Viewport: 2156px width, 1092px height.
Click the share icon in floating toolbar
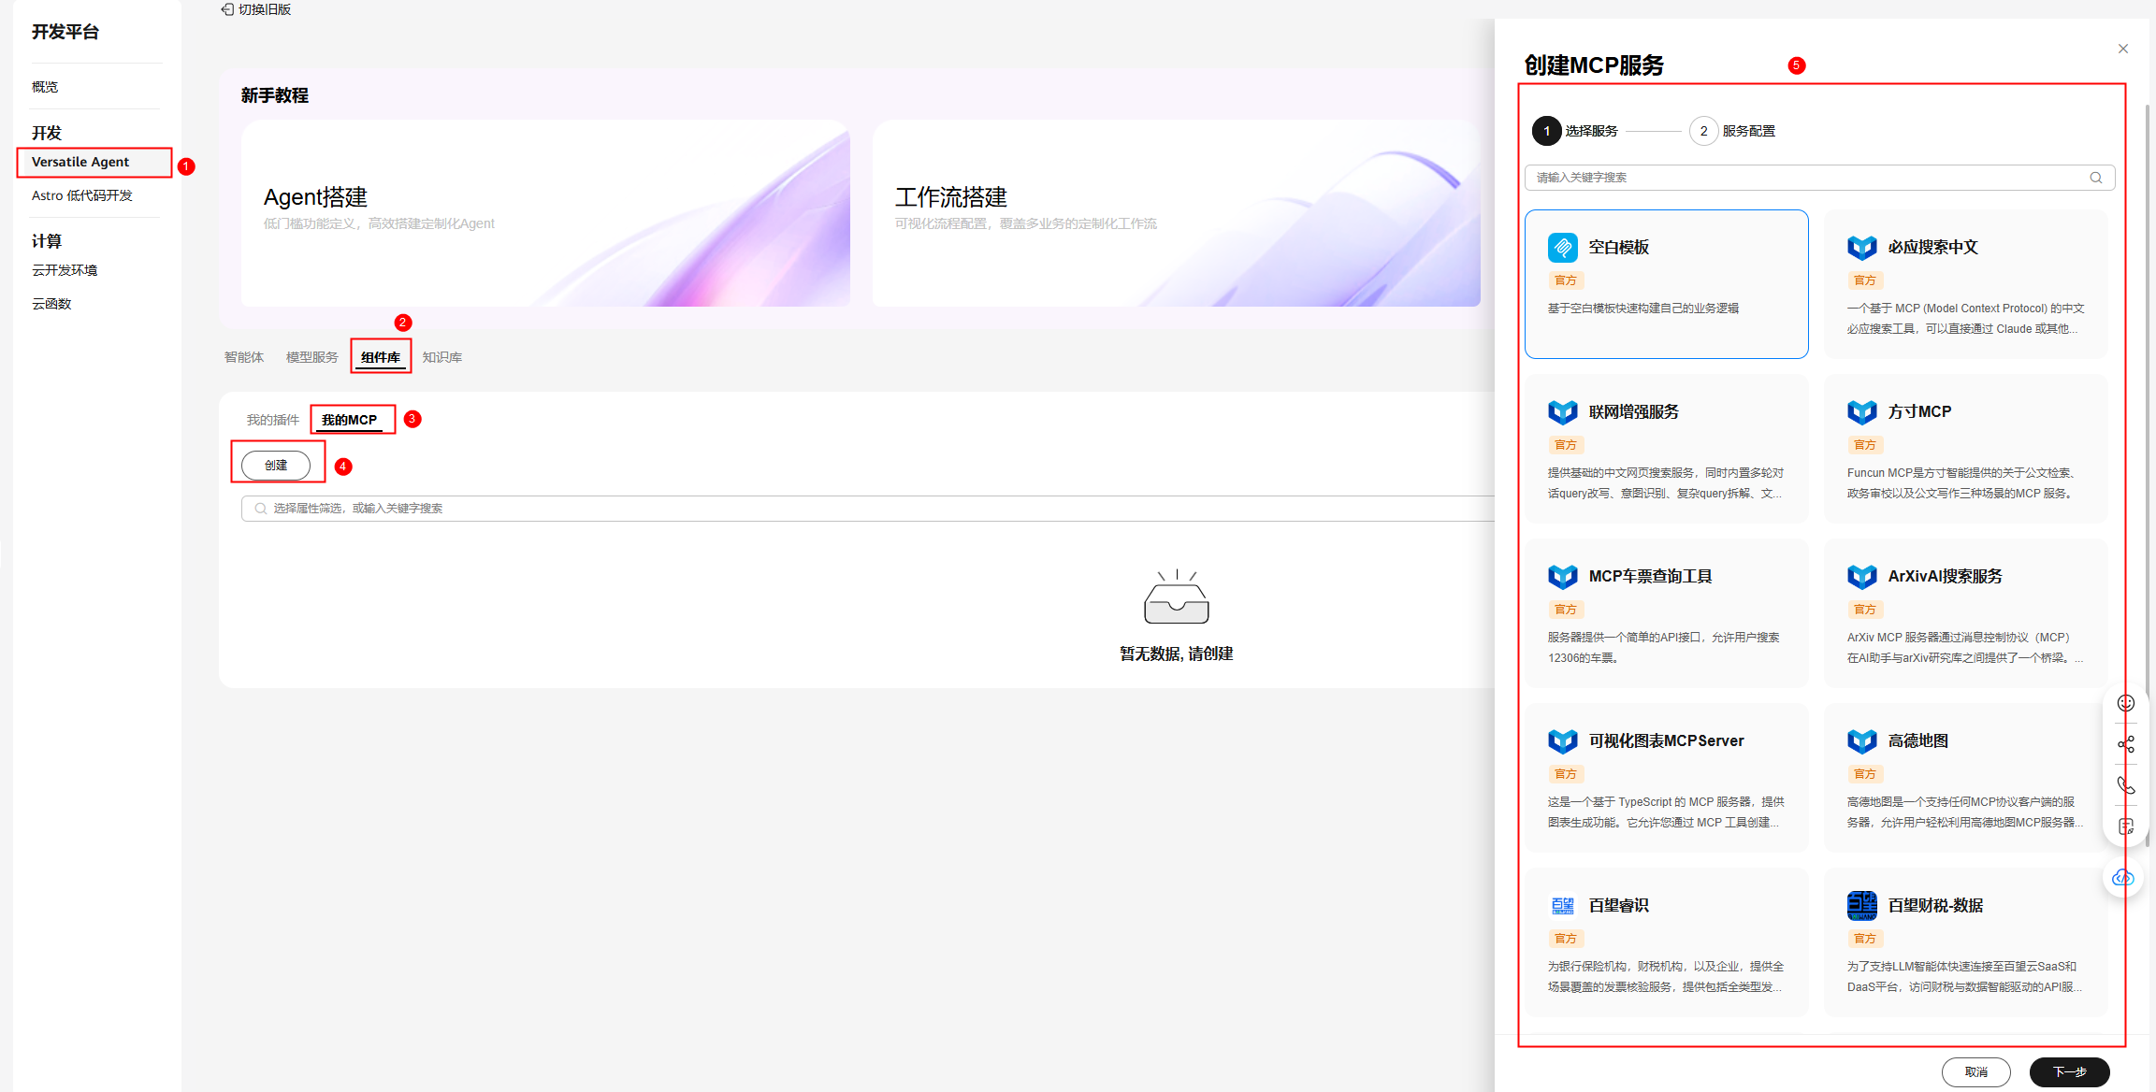2125,744
